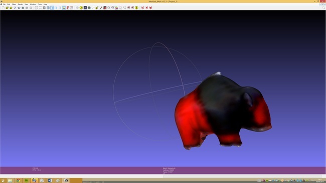The width and height of the screenshot is (326, 183).
Task: Open the Help menu
Action: [x=45, y=4]
